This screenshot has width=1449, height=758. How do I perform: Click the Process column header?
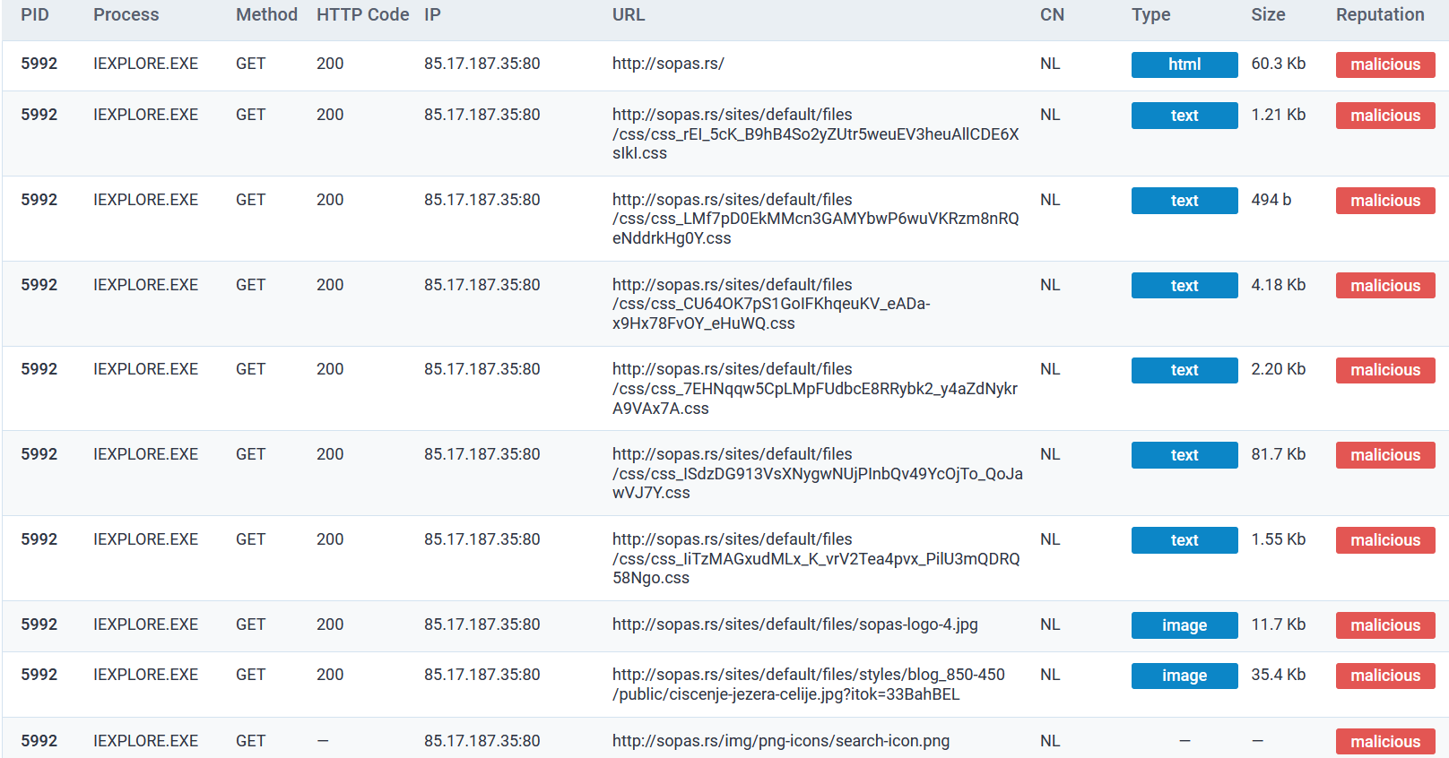pos(126,14)
